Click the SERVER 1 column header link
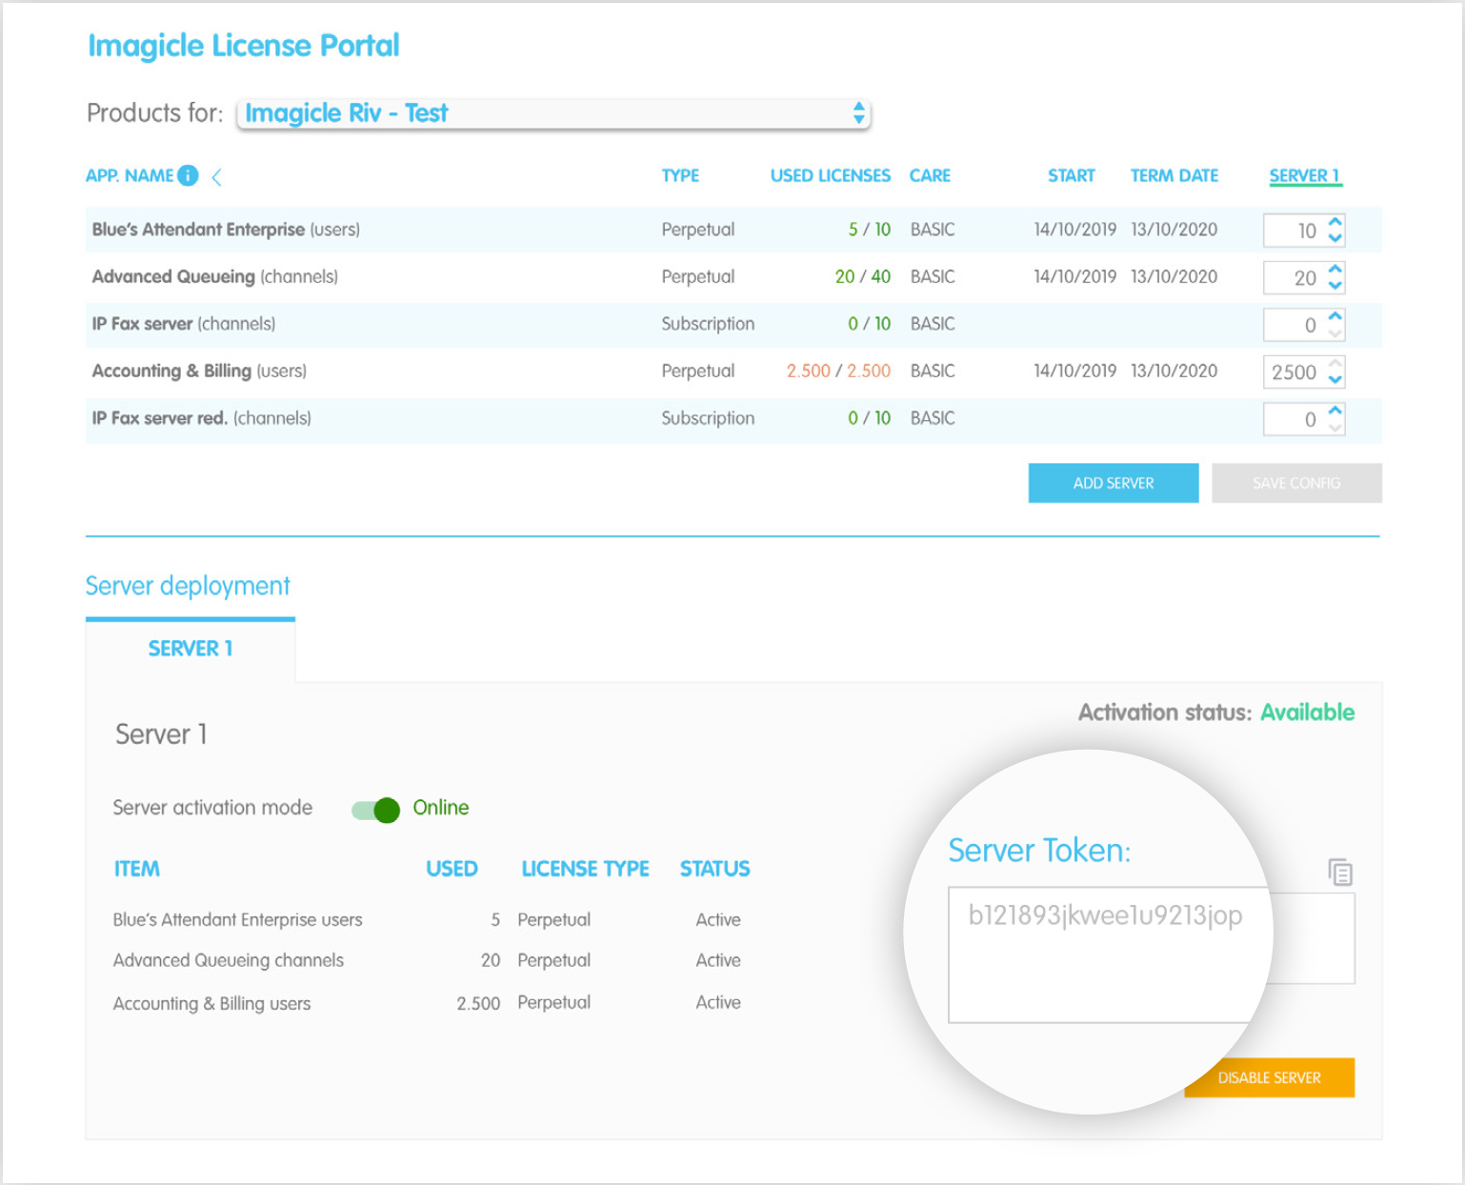The height and width of the screenshot is (1185, 1465). click(x=1304, y=176)
